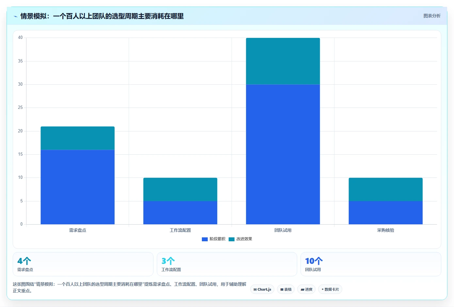Click the 采购核验 x-axis label
454x307 pixels.
click(x=386, y=230)
